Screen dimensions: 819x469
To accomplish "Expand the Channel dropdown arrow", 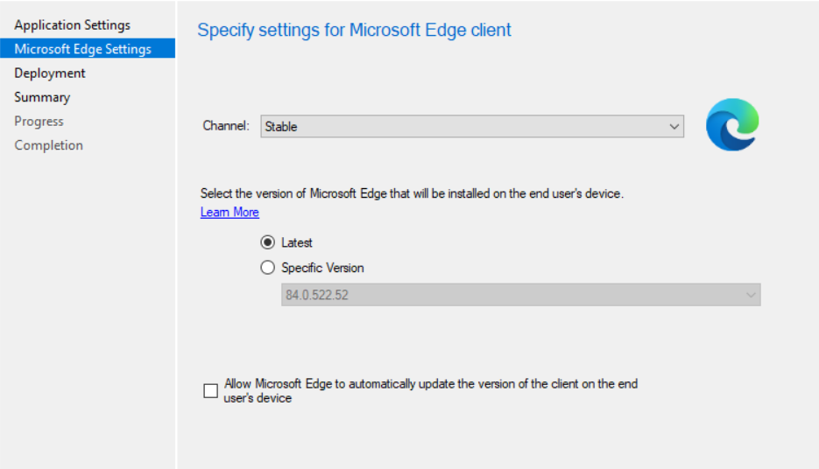I will pos(674,127).
